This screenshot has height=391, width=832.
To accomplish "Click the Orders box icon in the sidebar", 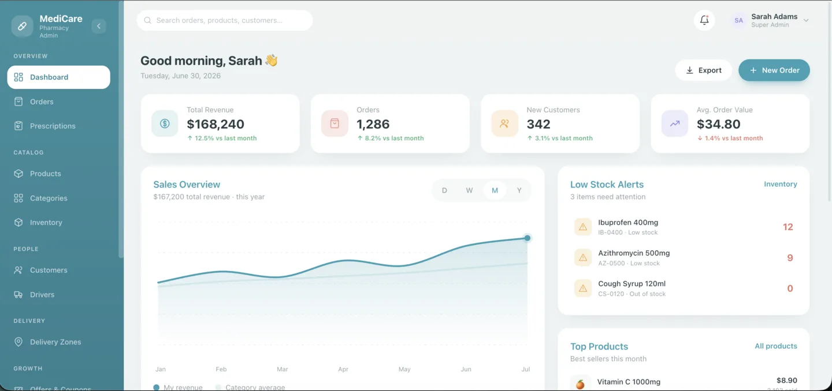I will [18, 101].
